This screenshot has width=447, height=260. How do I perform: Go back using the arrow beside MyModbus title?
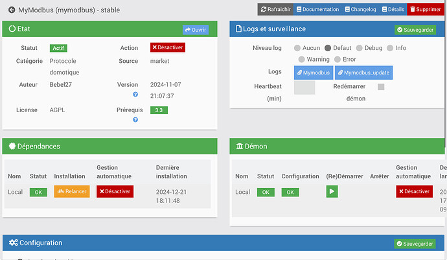pos(12,10)
